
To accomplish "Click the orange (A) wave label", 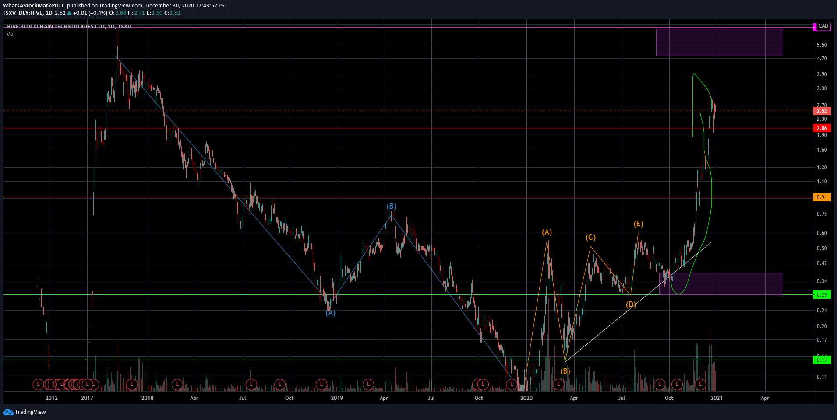I will point(547,232).
